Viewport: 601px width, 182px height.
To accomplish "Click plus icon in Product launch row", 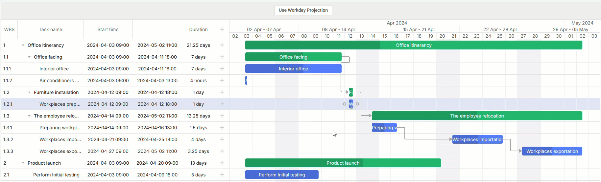I will click(x=222, y=163).
